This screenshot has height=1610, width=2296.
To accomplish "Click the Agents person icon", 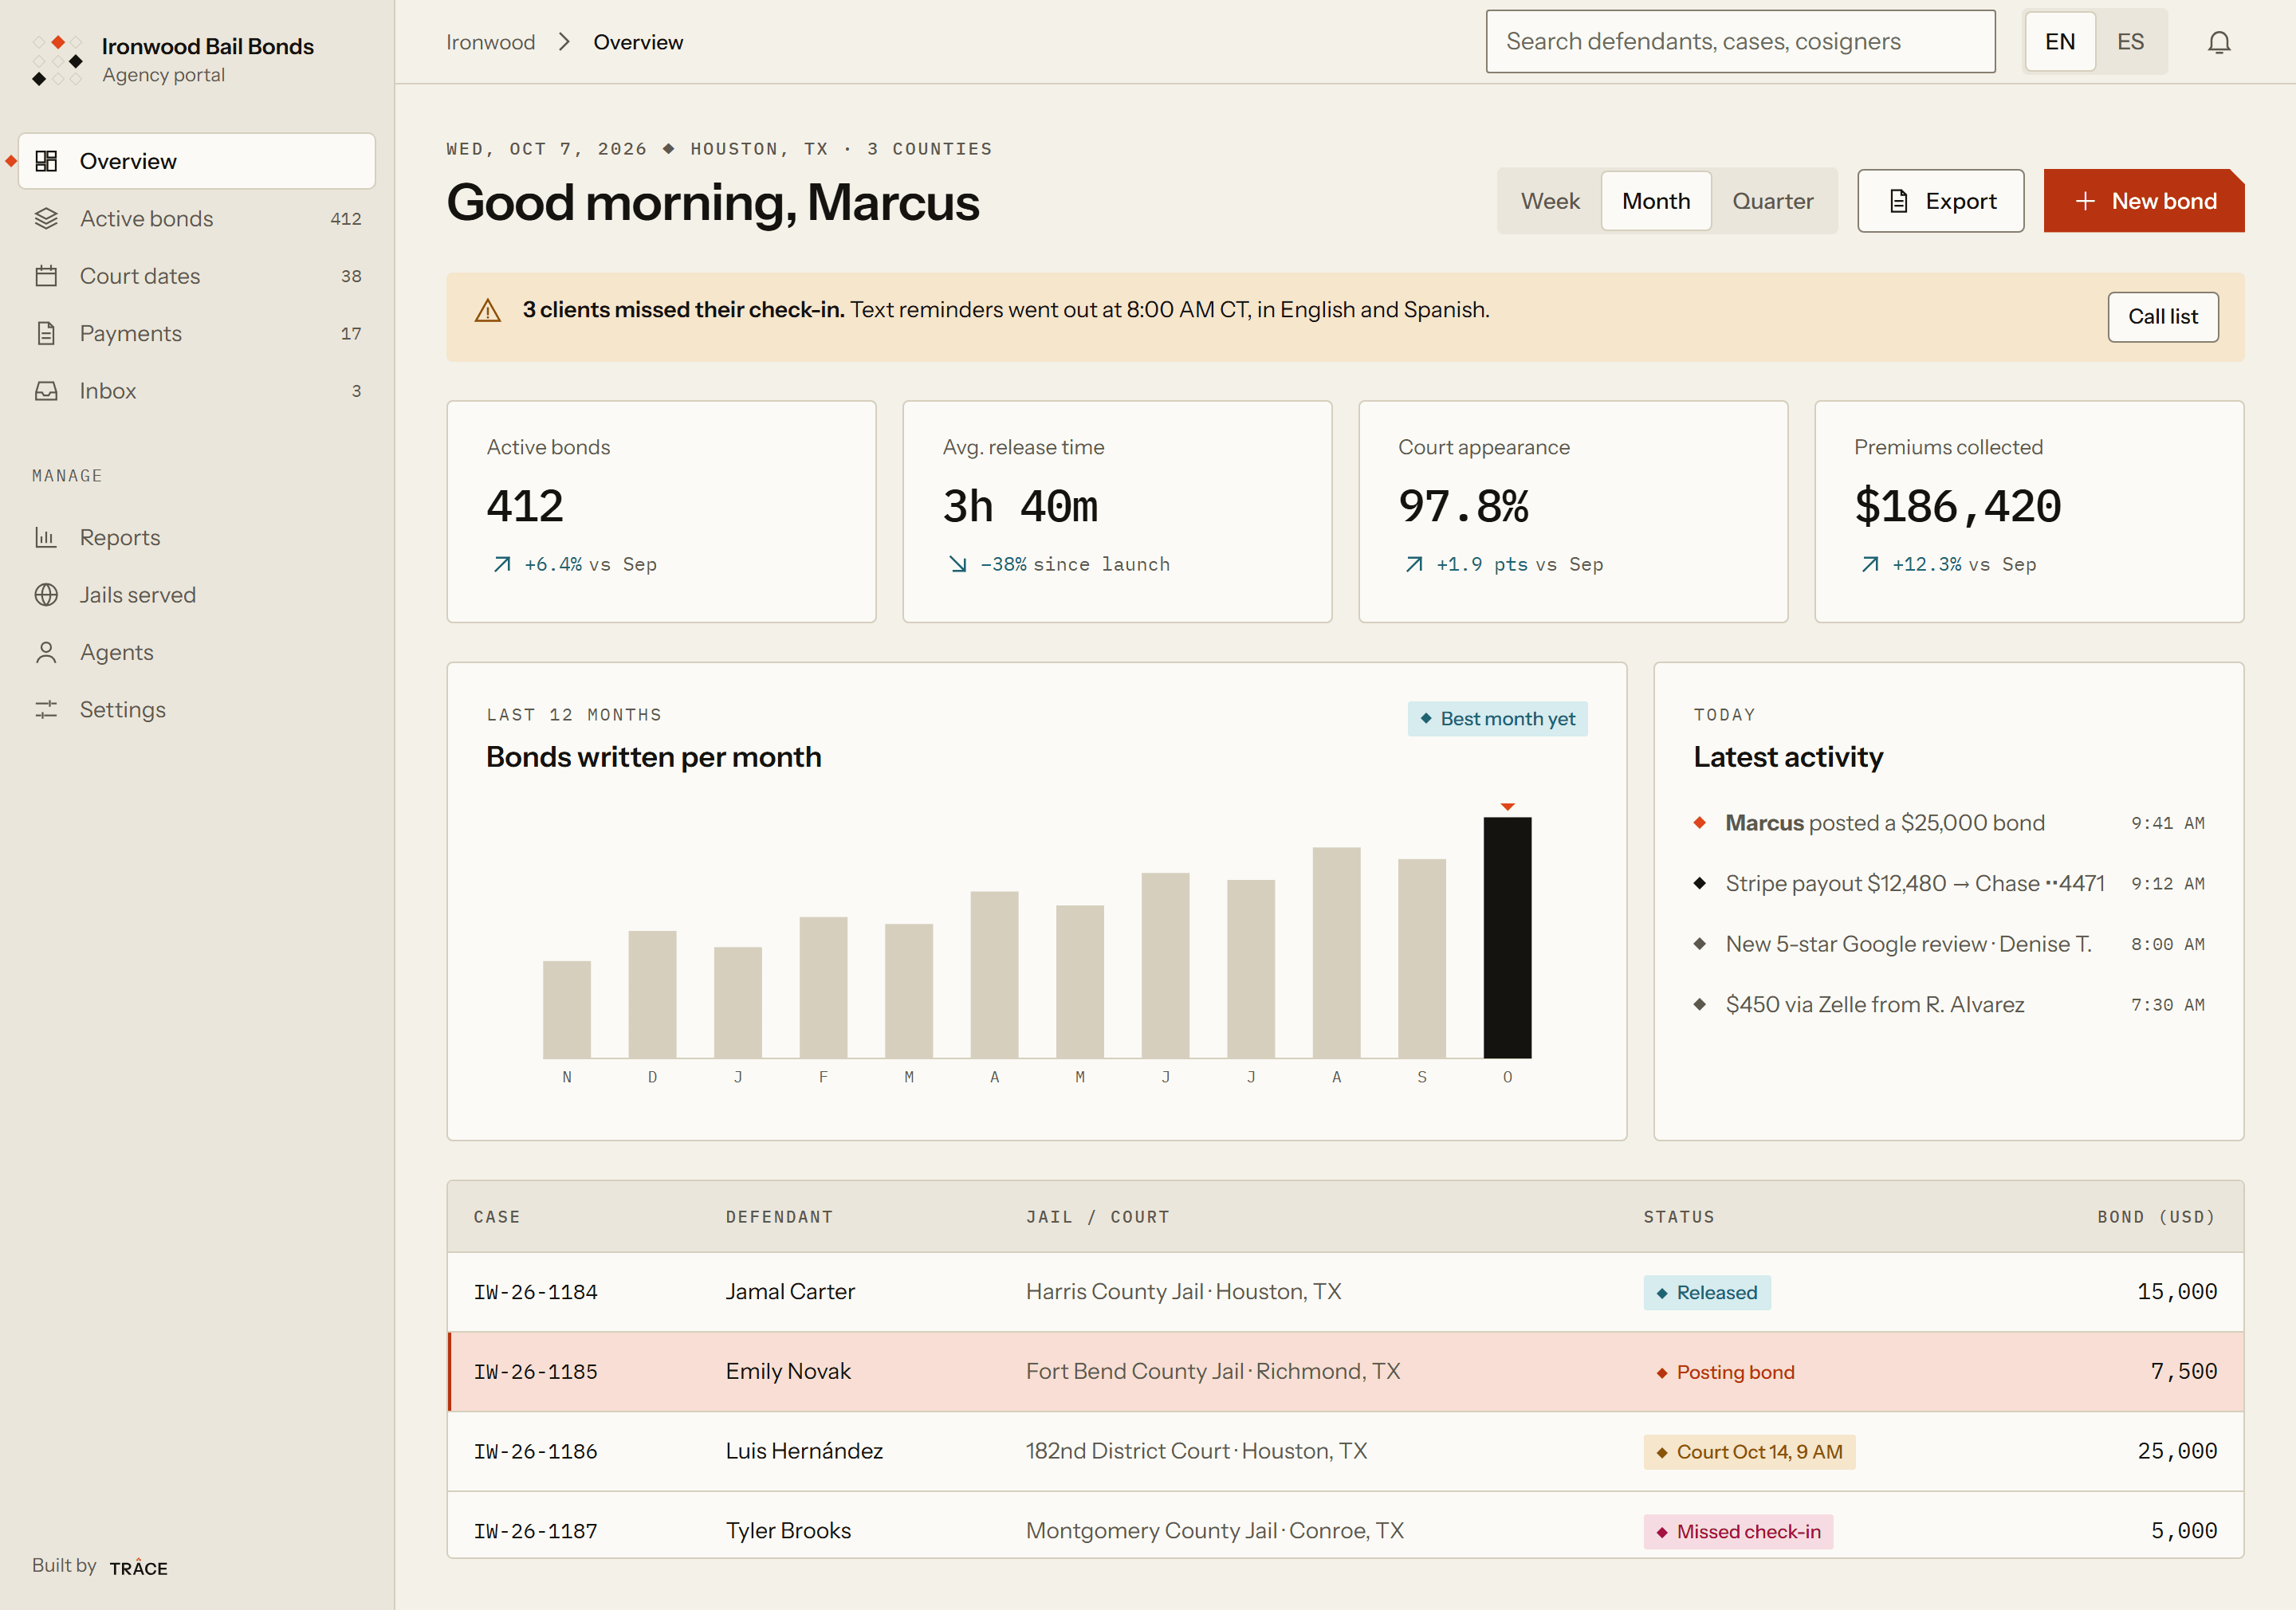I will click(x=46, y=652).
